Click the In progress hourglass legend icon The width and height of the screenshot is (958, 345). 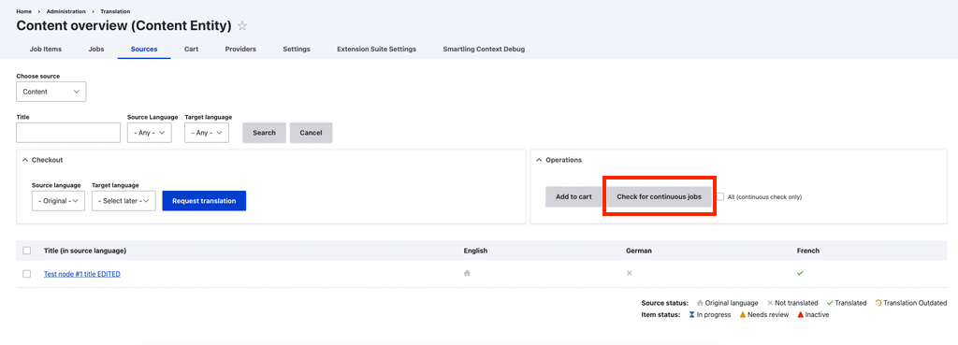click(x=691, y=314)
